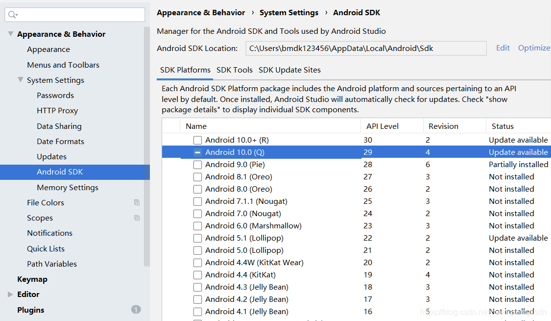The image size is (551, 321).
Task: Click the settings tree vertical scrollbar
Action: tap(146, 146)
